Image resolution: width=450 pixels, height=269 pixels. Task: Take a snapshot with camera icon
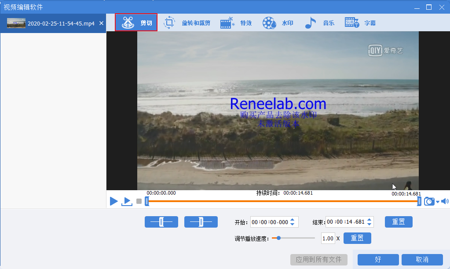[429, 201]
